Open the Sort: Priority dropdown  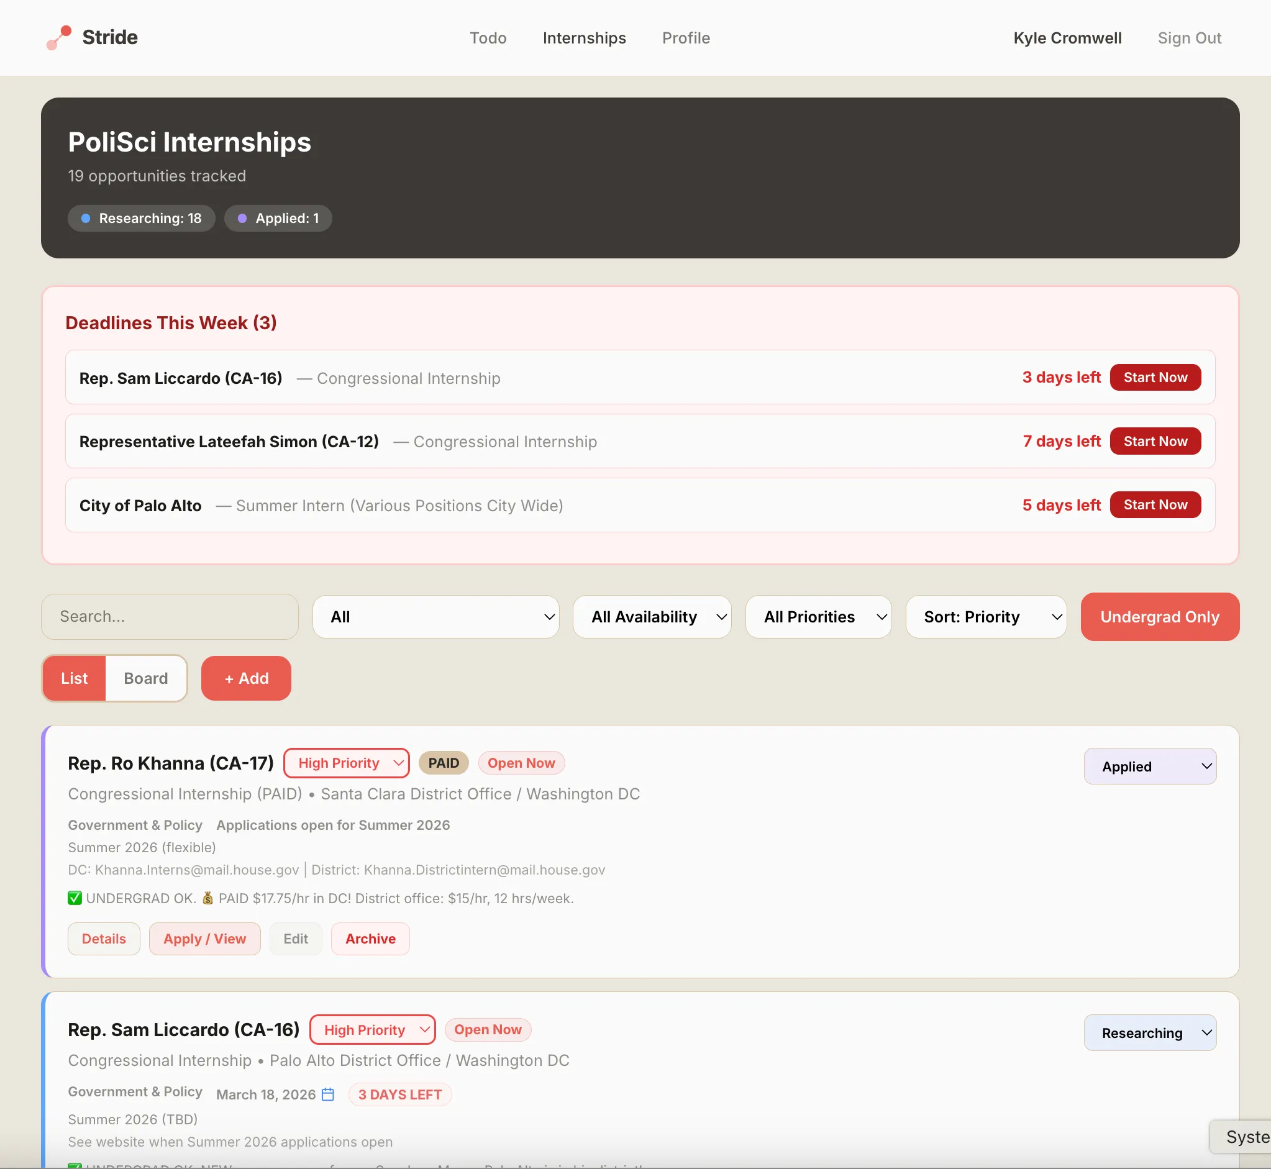(x=985, y=617)
